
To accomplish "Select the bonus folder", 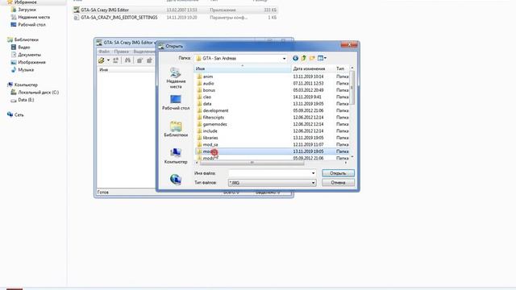I will tap(209, 90).
